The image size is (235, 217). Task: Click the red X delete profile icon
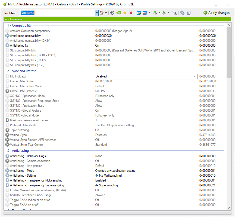click(x=131, y=13)
